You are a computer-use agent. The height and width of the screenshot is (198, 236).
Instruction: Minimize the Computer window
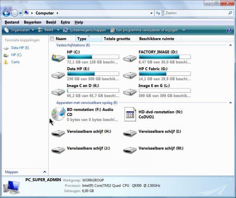click(208, 3)
